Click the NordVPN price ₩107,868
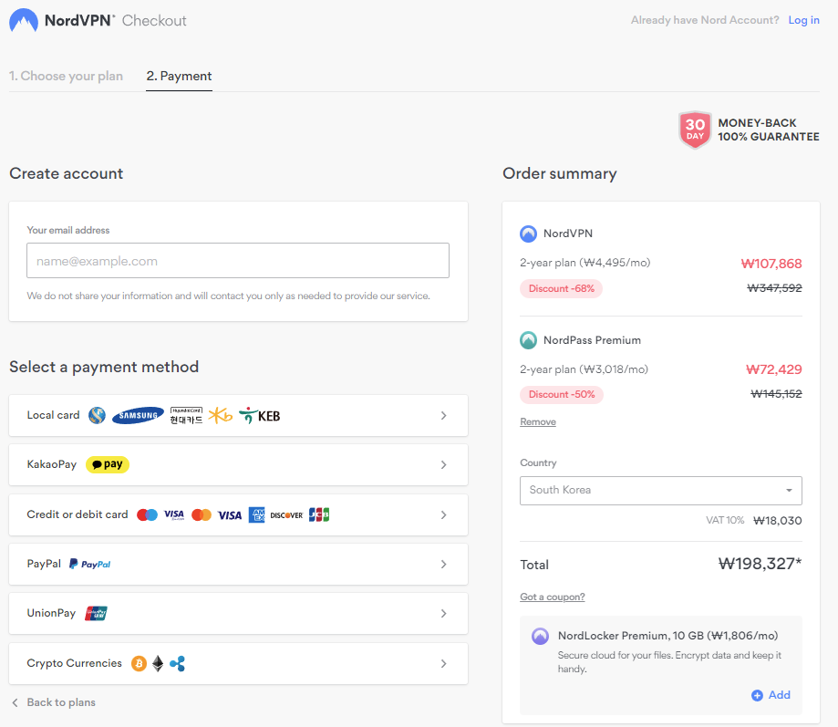This screenshot has width=838, height=727. [x=771, y=264]
